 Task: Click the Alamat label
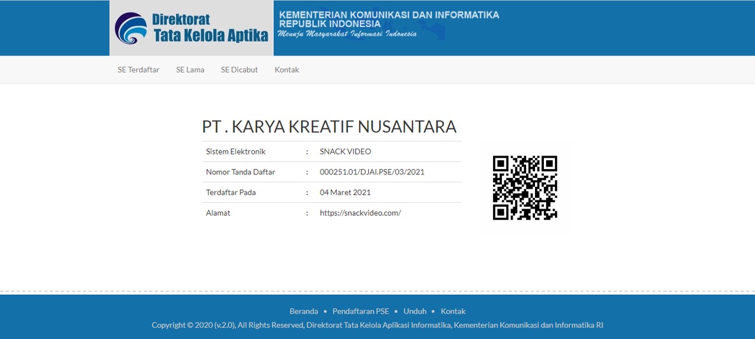(x=218, y=213)
